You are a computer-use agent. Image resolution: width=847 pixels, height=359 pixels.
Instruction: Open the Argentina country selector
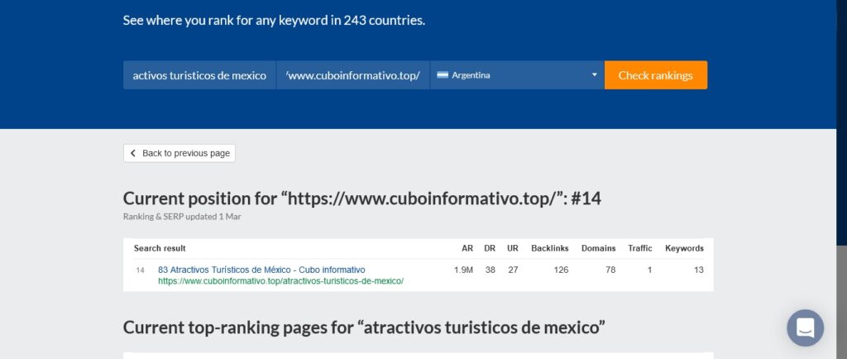517,75
